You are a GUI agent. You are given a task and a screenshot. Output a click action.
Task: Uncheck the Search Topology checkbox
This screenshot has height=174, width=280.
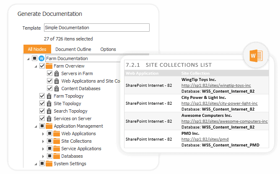[x=42, y=111]
